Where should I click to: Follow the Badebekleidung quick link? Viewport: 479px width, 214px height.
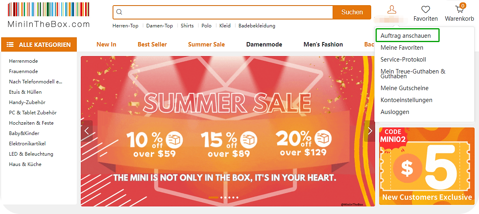coord(257,26)
